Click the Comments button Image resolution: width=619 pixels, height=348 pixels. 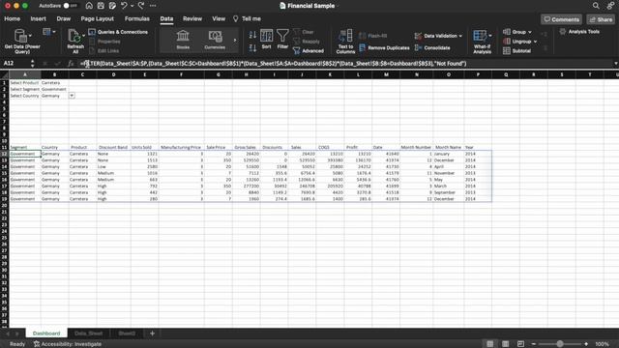pyautogui.click(x=561, y=19)
